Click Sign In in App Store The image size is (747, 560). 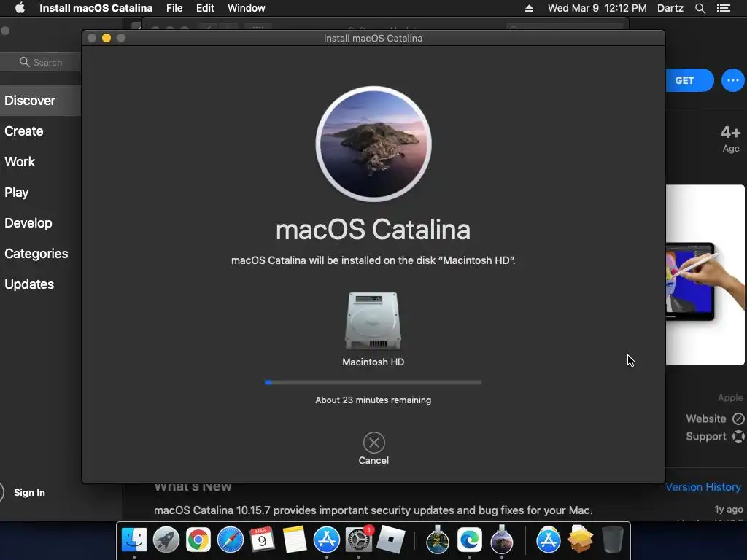coord(29,492)
